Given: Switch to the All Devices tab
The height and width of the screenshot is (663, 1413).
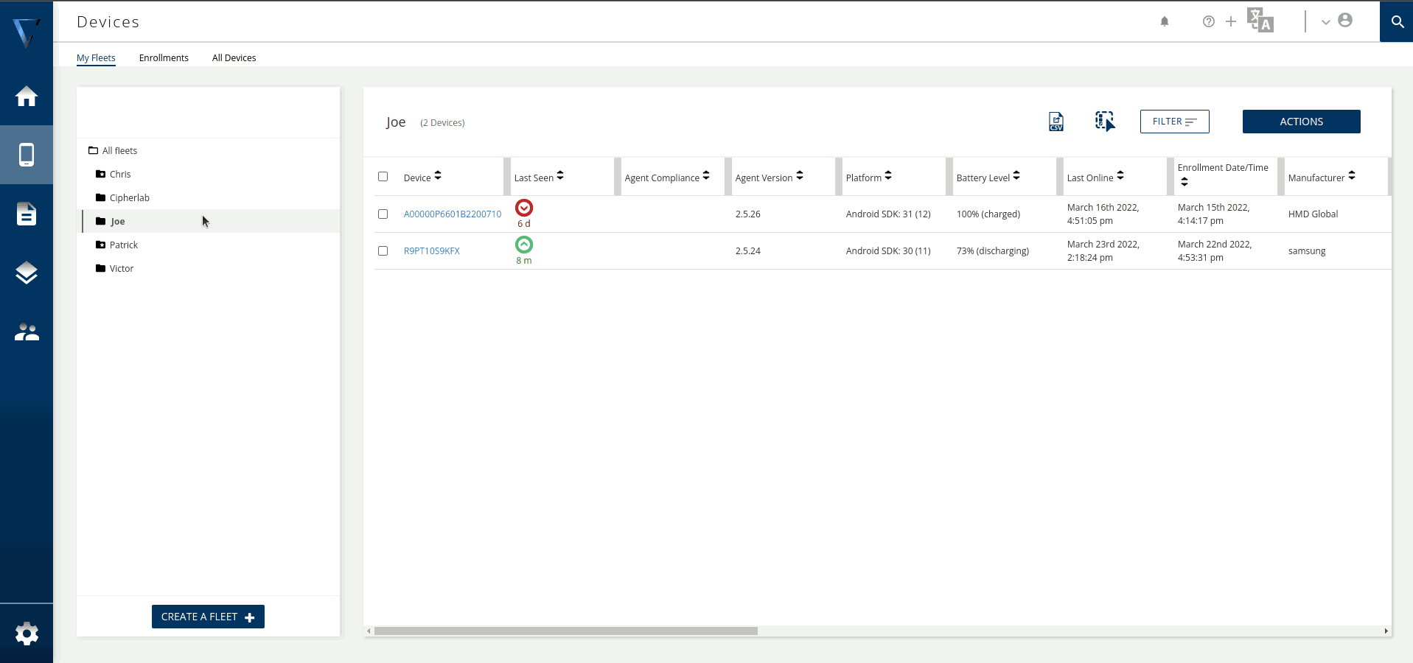Looking at the screenshot, I should pos(234,58).
